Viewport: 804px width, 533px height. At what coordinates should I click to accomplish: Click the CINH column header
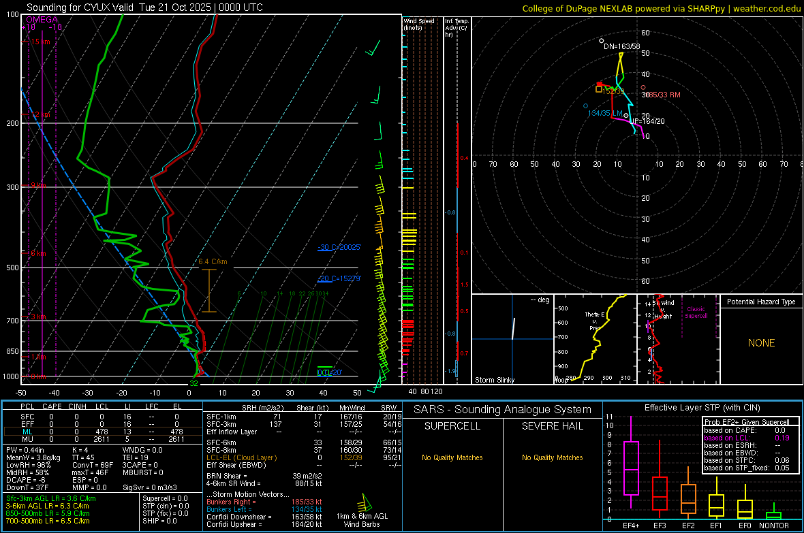pyautogui.click(x=78, y=406)
